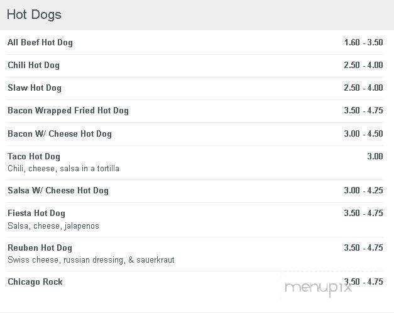Click the All Beef Hot Dog price 1.60 - 3.50
Image resolution: width=394 pixels, height=313 pixels.
[364, 42]
